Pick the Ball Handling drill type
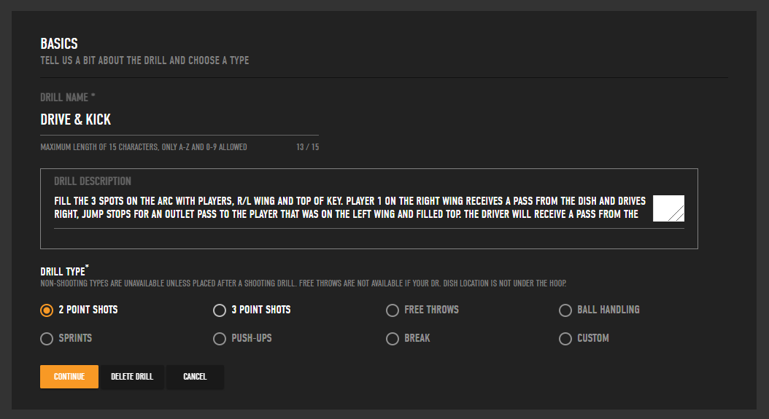Image resolution: width=769 pixels, height=419 pixels. 565,310
